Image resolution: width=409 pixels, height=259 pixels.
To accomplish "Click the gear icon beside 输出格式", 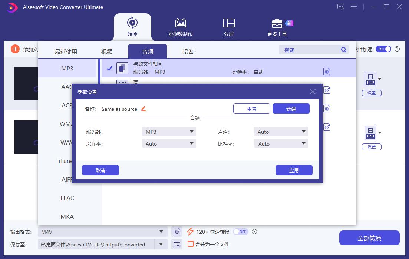I will [x=177, y=231].
